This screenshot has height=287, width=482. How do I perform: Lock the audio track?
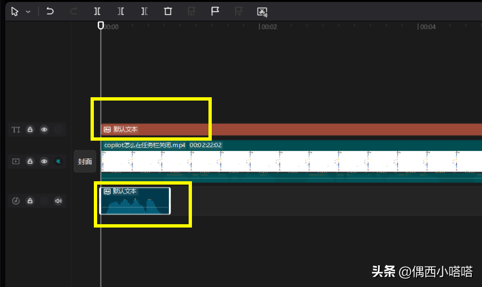(30, 201)
